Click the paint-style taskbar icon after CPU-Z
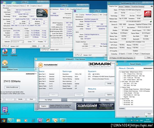The width and height of the screenshot is (154, 128). 48,121
